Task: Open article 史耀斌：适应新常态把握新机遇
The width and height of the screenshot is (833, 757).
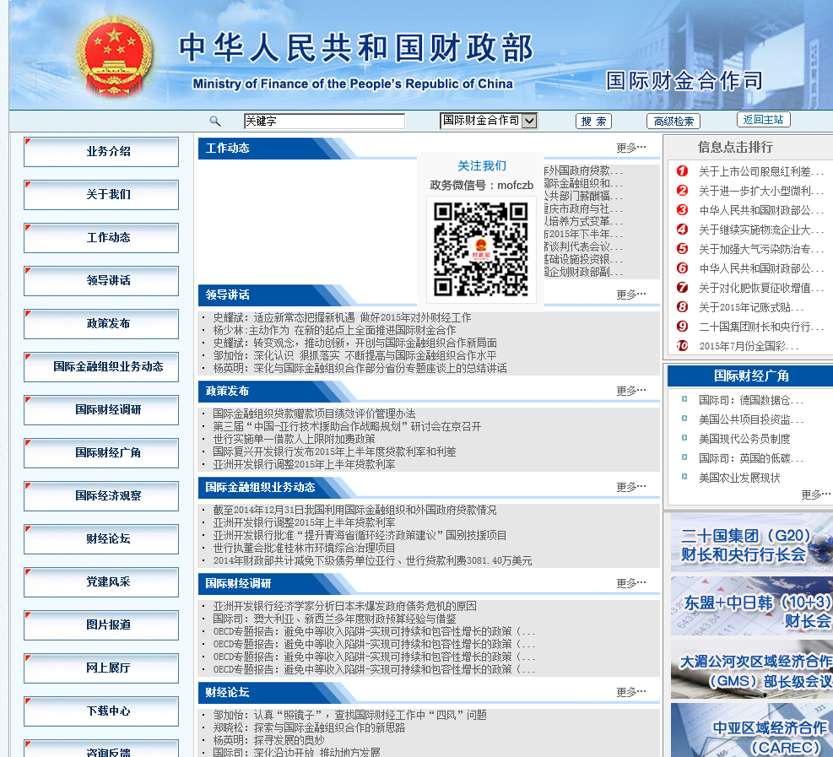Action: point(342,317)
